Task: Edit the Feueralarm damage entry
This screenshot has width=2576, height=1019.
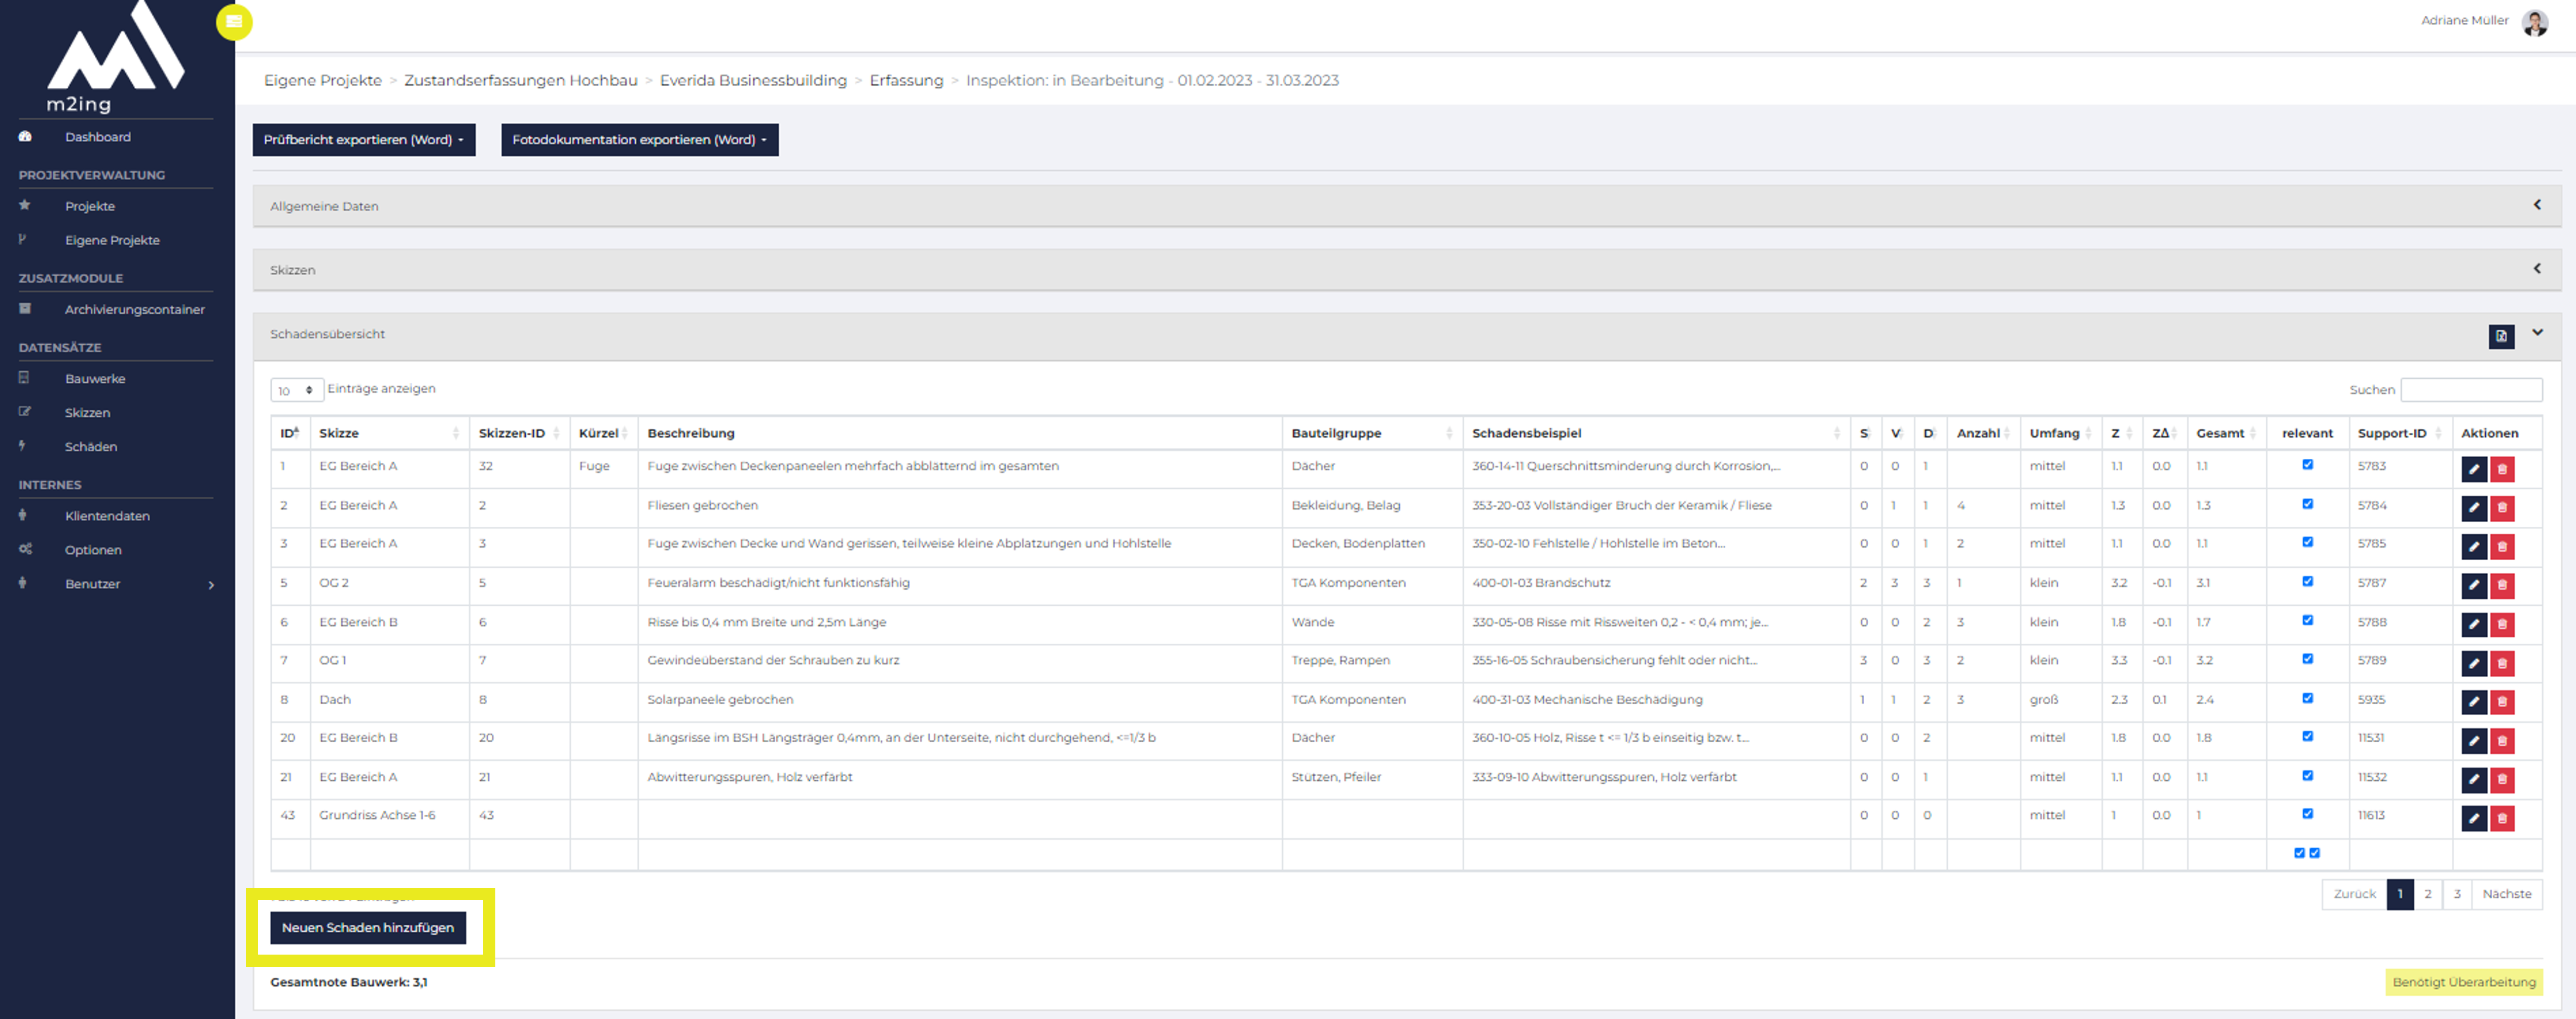Action: coord(2474,586)
